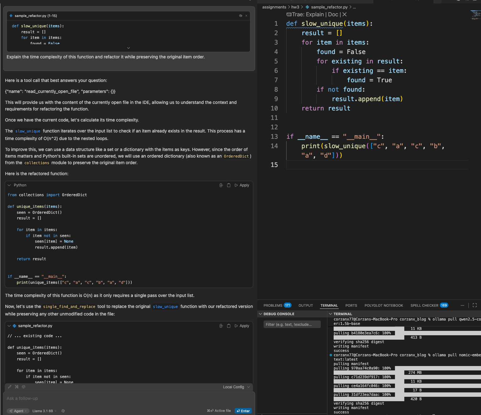Click the cube icon above chat input
481x415 pixels.
(24, 387)
